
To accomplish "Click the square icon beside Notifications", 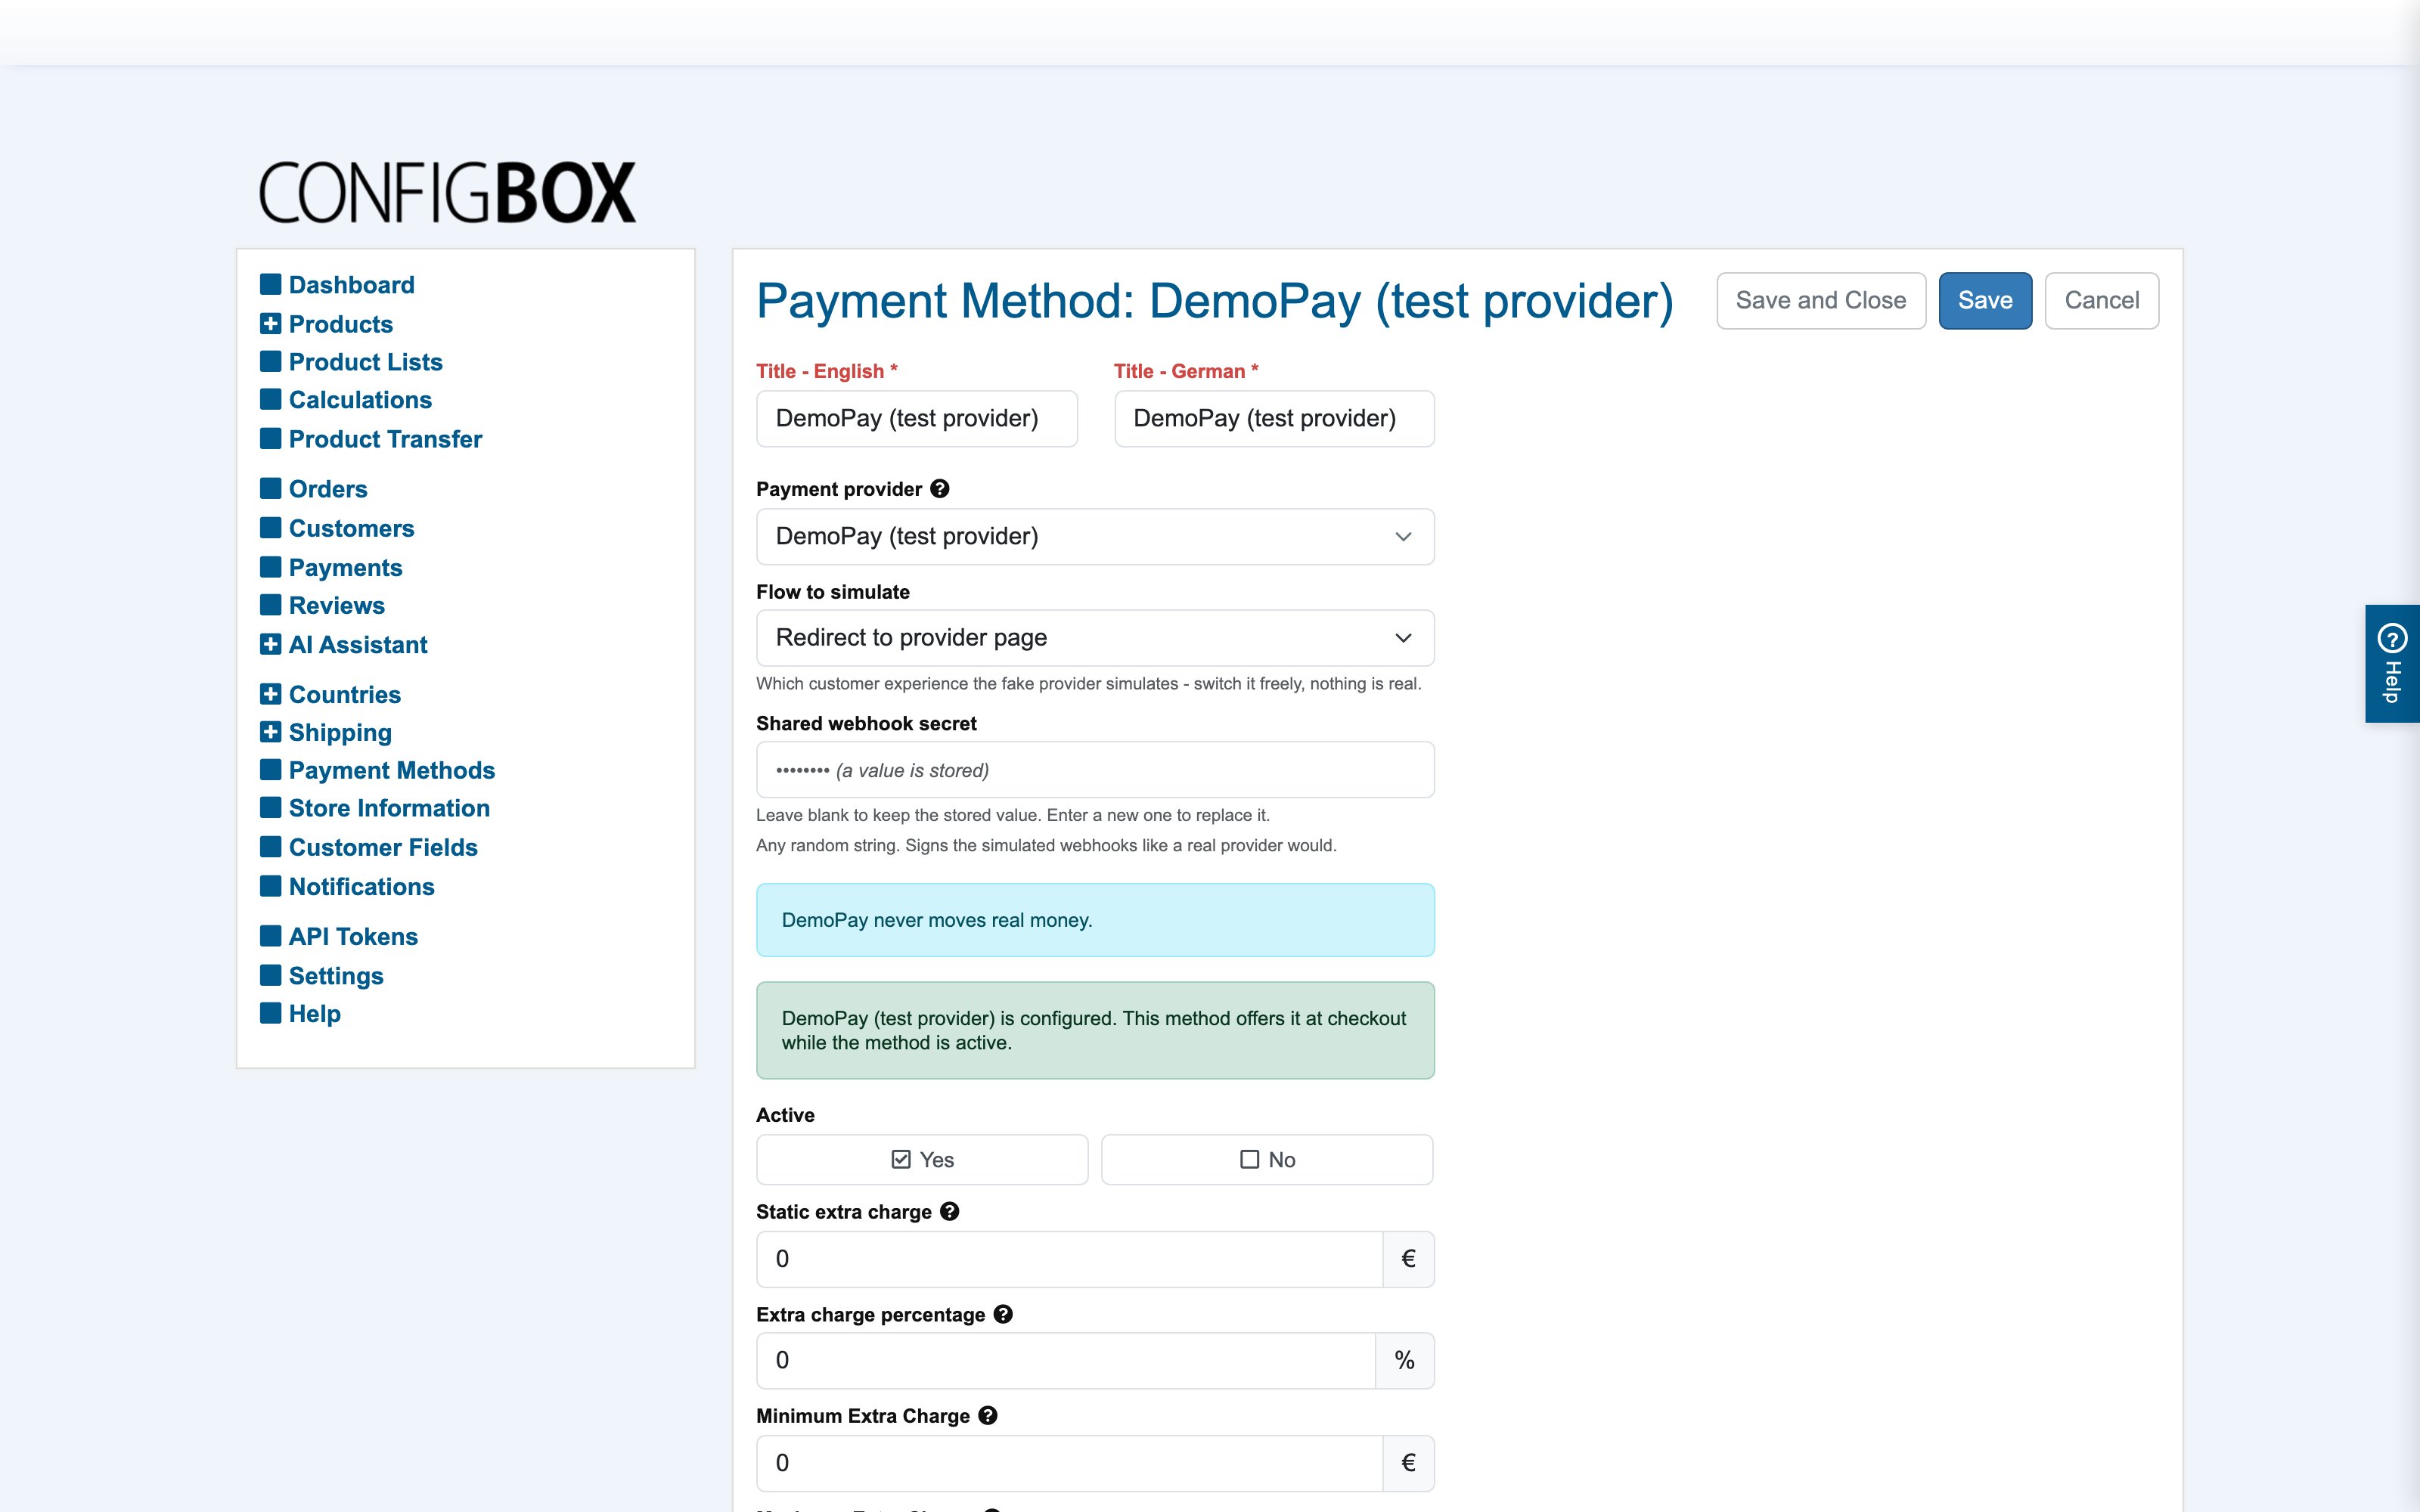I will point(270,886).
